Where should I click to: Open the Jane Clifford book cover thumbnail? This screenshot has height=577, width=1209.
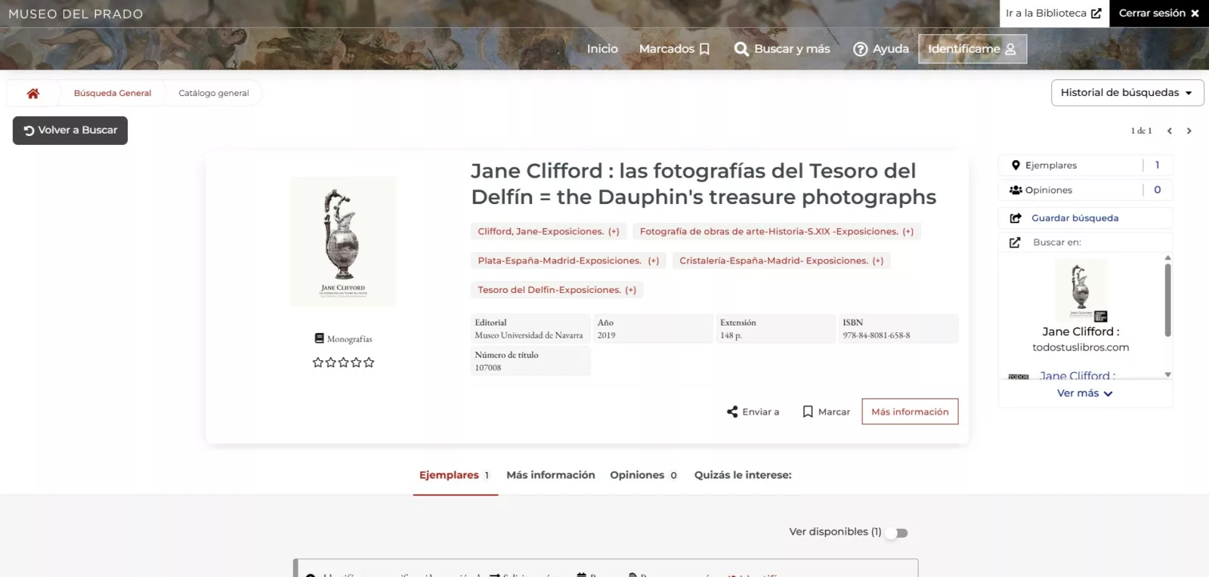point(343,241)
